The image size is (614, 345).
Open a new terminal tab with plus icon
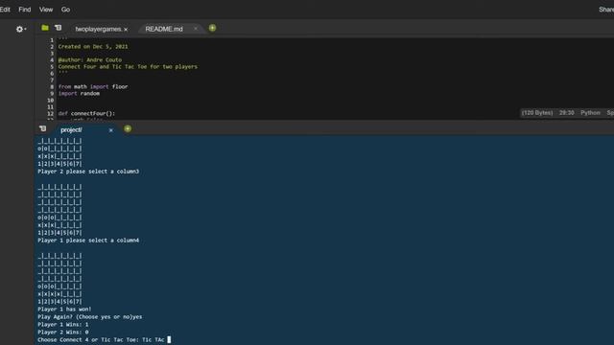[x=128, y=128]
